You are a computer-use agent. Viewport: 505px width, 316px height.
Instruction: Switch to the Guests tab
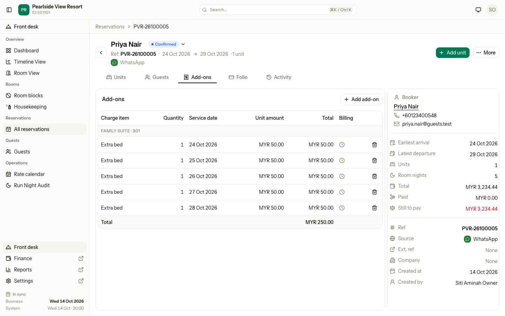(157, 77)
